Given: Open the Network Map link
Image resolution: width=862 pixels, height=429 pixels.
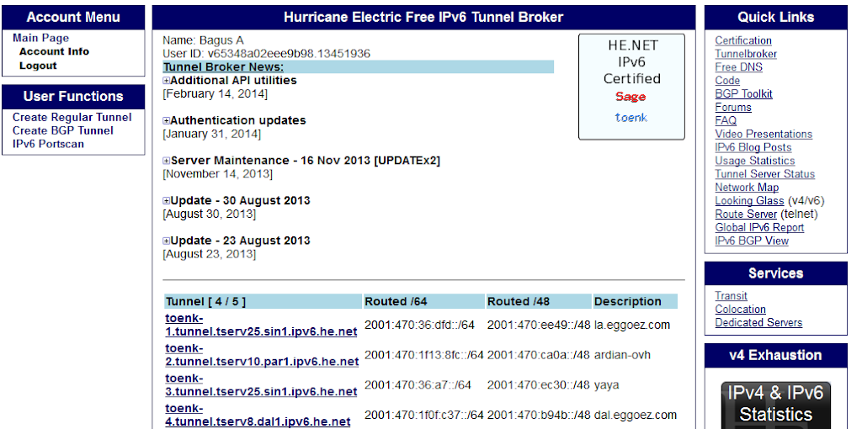Looking at the screenshot, I should 747,188.
